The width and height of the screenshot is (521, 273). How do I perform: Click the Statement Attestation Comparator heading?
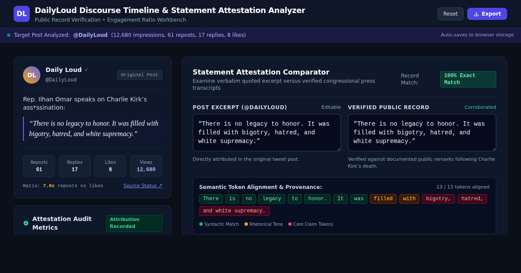pos(261,72)
